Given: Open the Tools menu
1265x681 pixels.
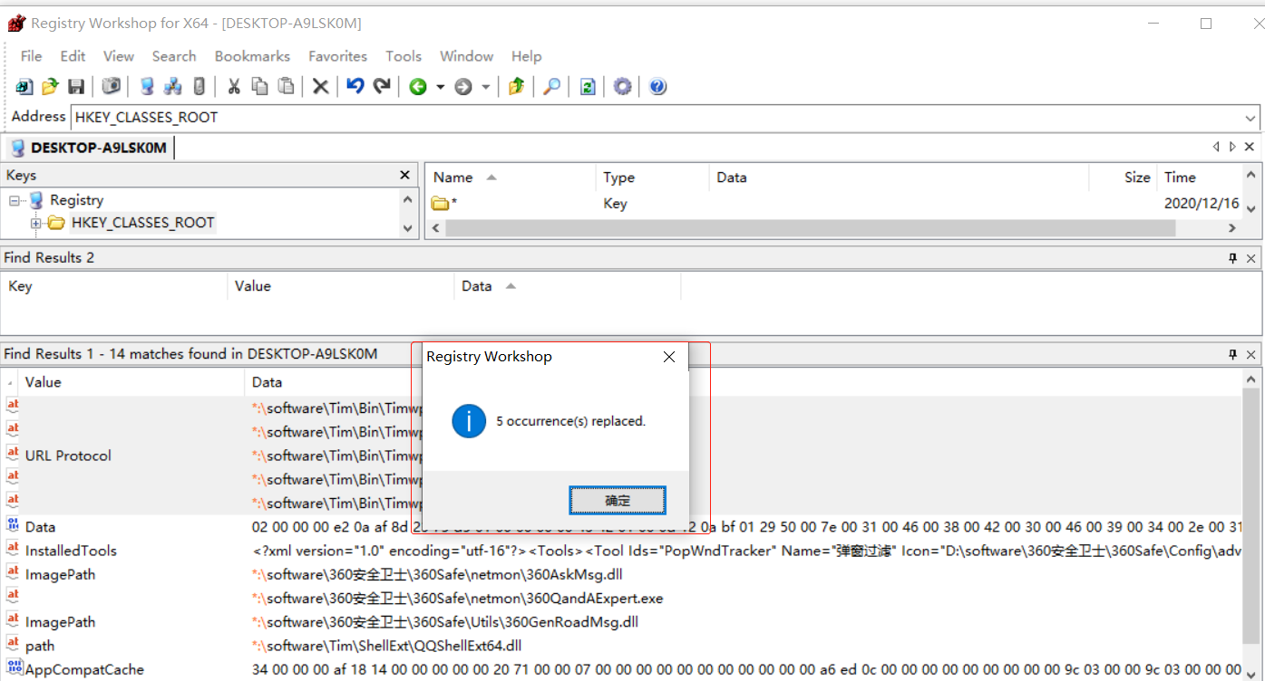Looking at the screenshot, I should (404, 56).
